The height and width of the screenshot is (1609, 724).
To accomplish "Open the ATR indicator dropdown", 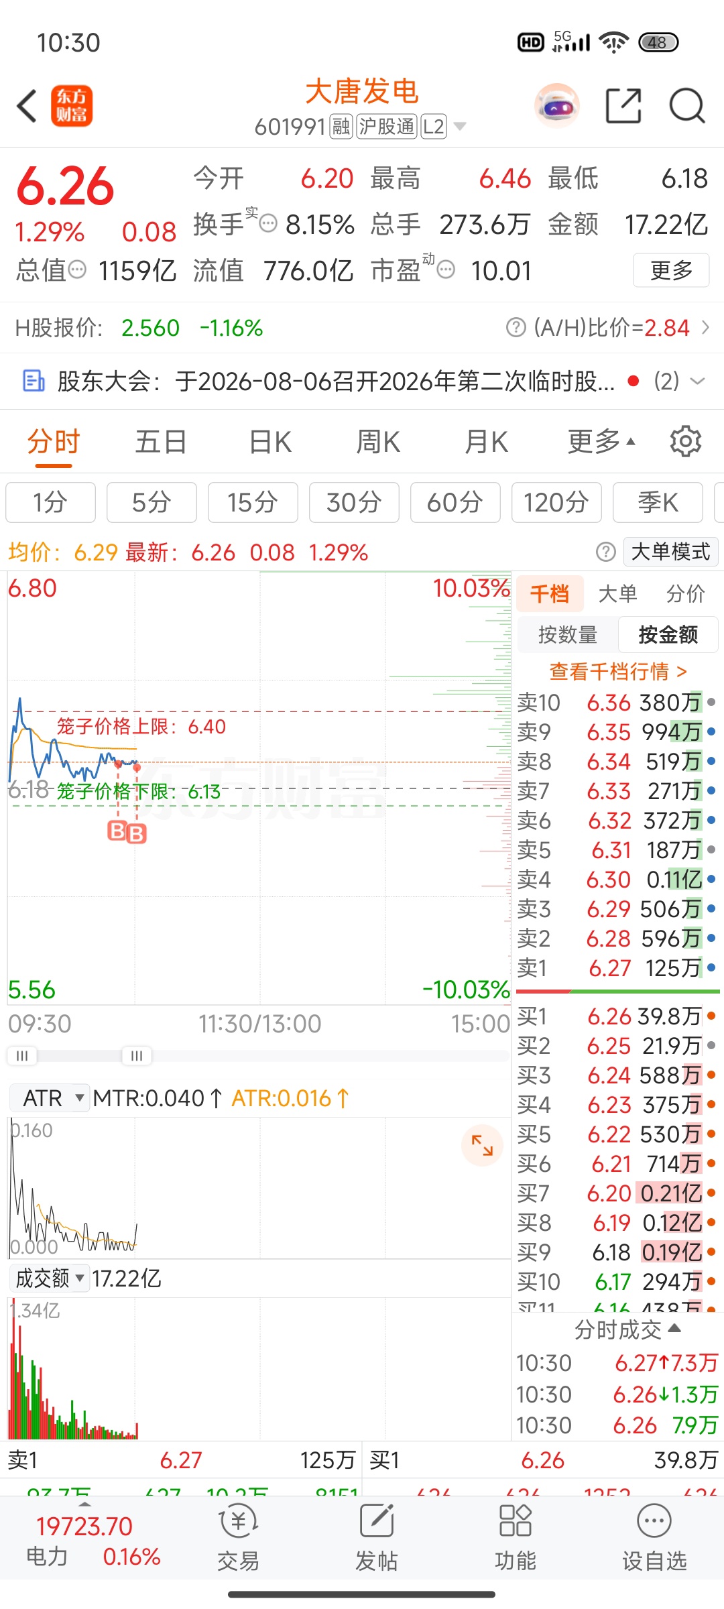I will point(50,1098).
